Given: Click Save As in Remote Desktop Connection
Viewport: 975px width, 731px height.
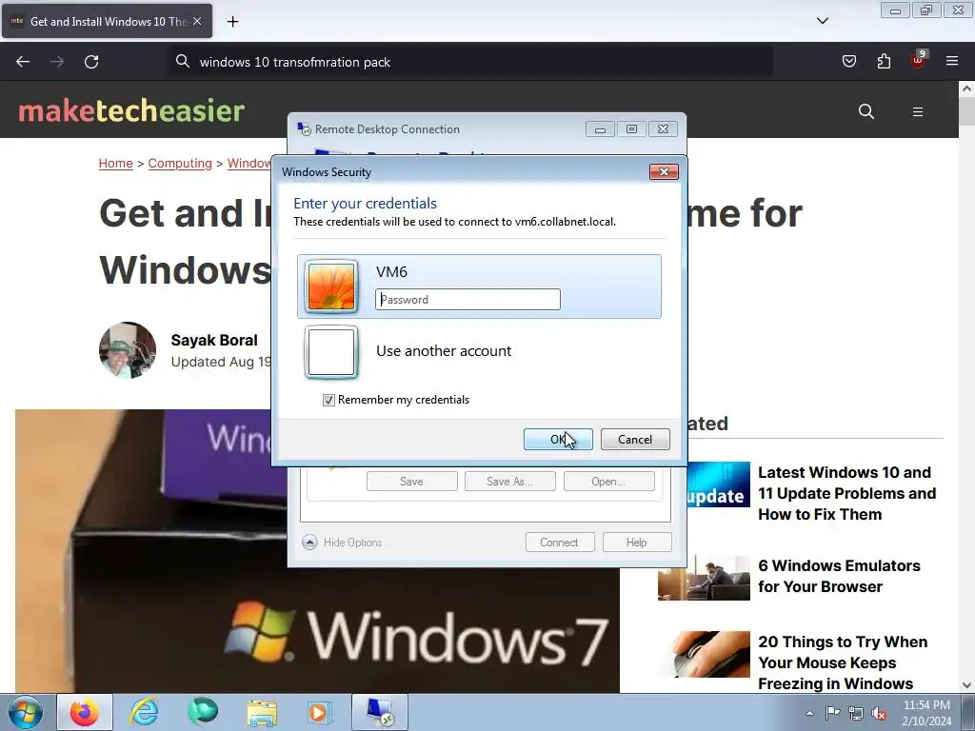Looking at the screenshot, I should (x=510, y=481).
